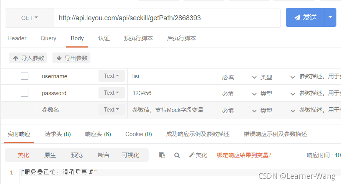Open the GET request method dropdown
The height and width of the screenshot is (184, 341).
click(x=30, y=18)
